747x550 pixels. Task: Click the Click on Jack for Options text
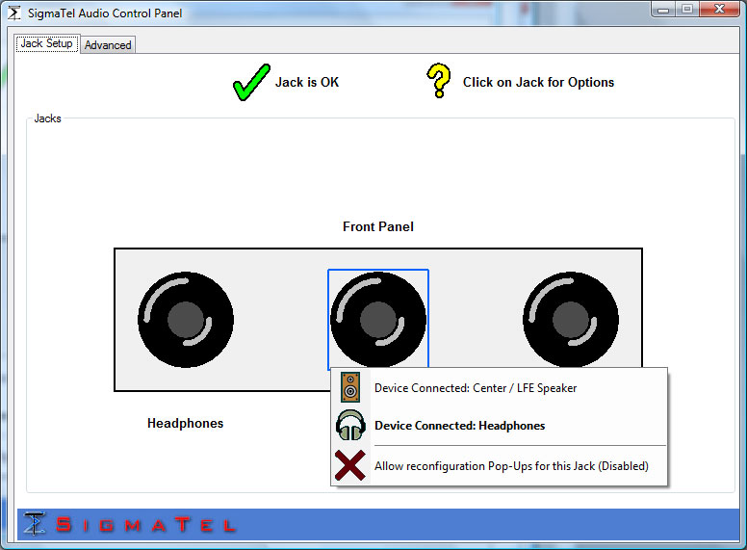point(538,83)
